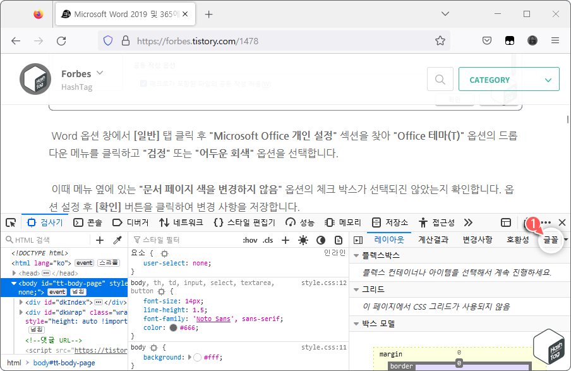
Task: Toggle print media simulation icon
Action: point(339,240)
